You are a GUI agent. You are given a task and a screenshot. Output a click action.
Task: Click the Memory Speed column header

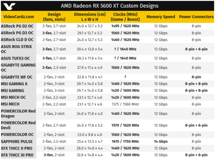(161, 17)
